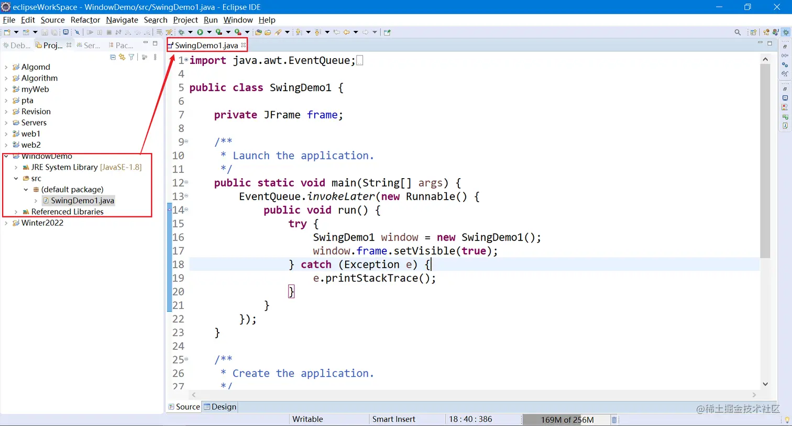
Task: Select the Servers project in tree
Action: point(34,123)
